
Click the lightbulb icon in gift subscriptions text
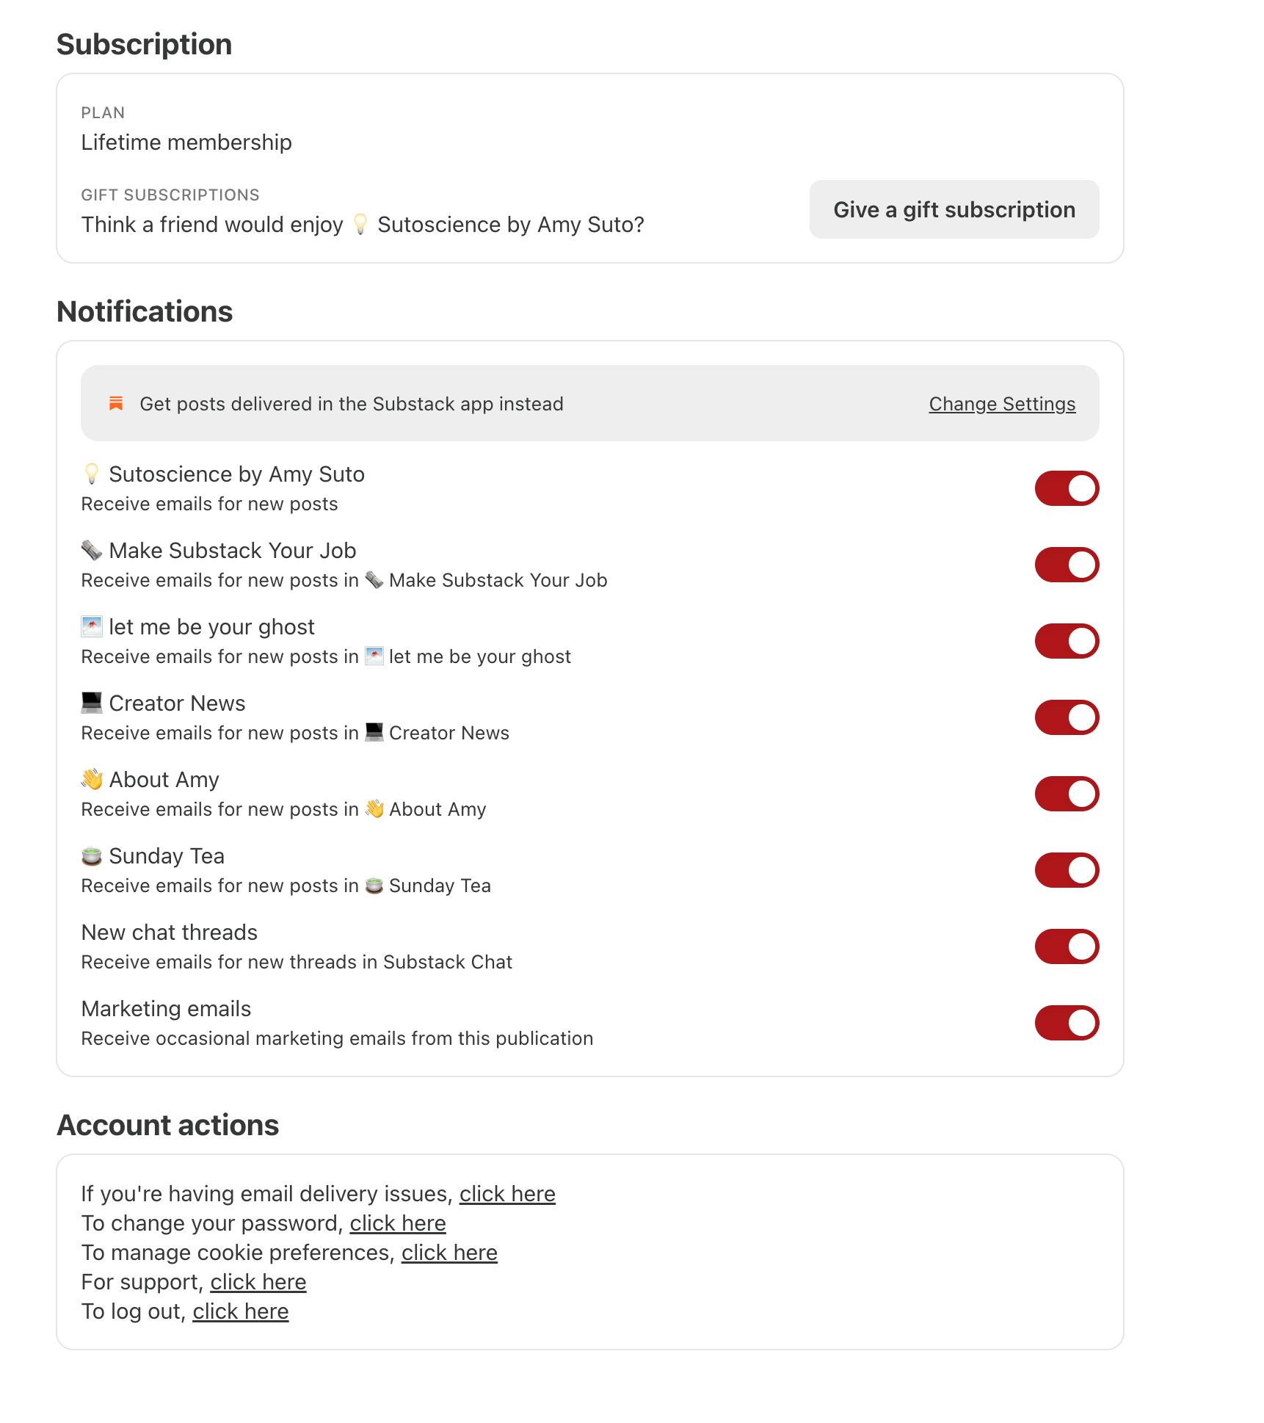tap(360, 224)
